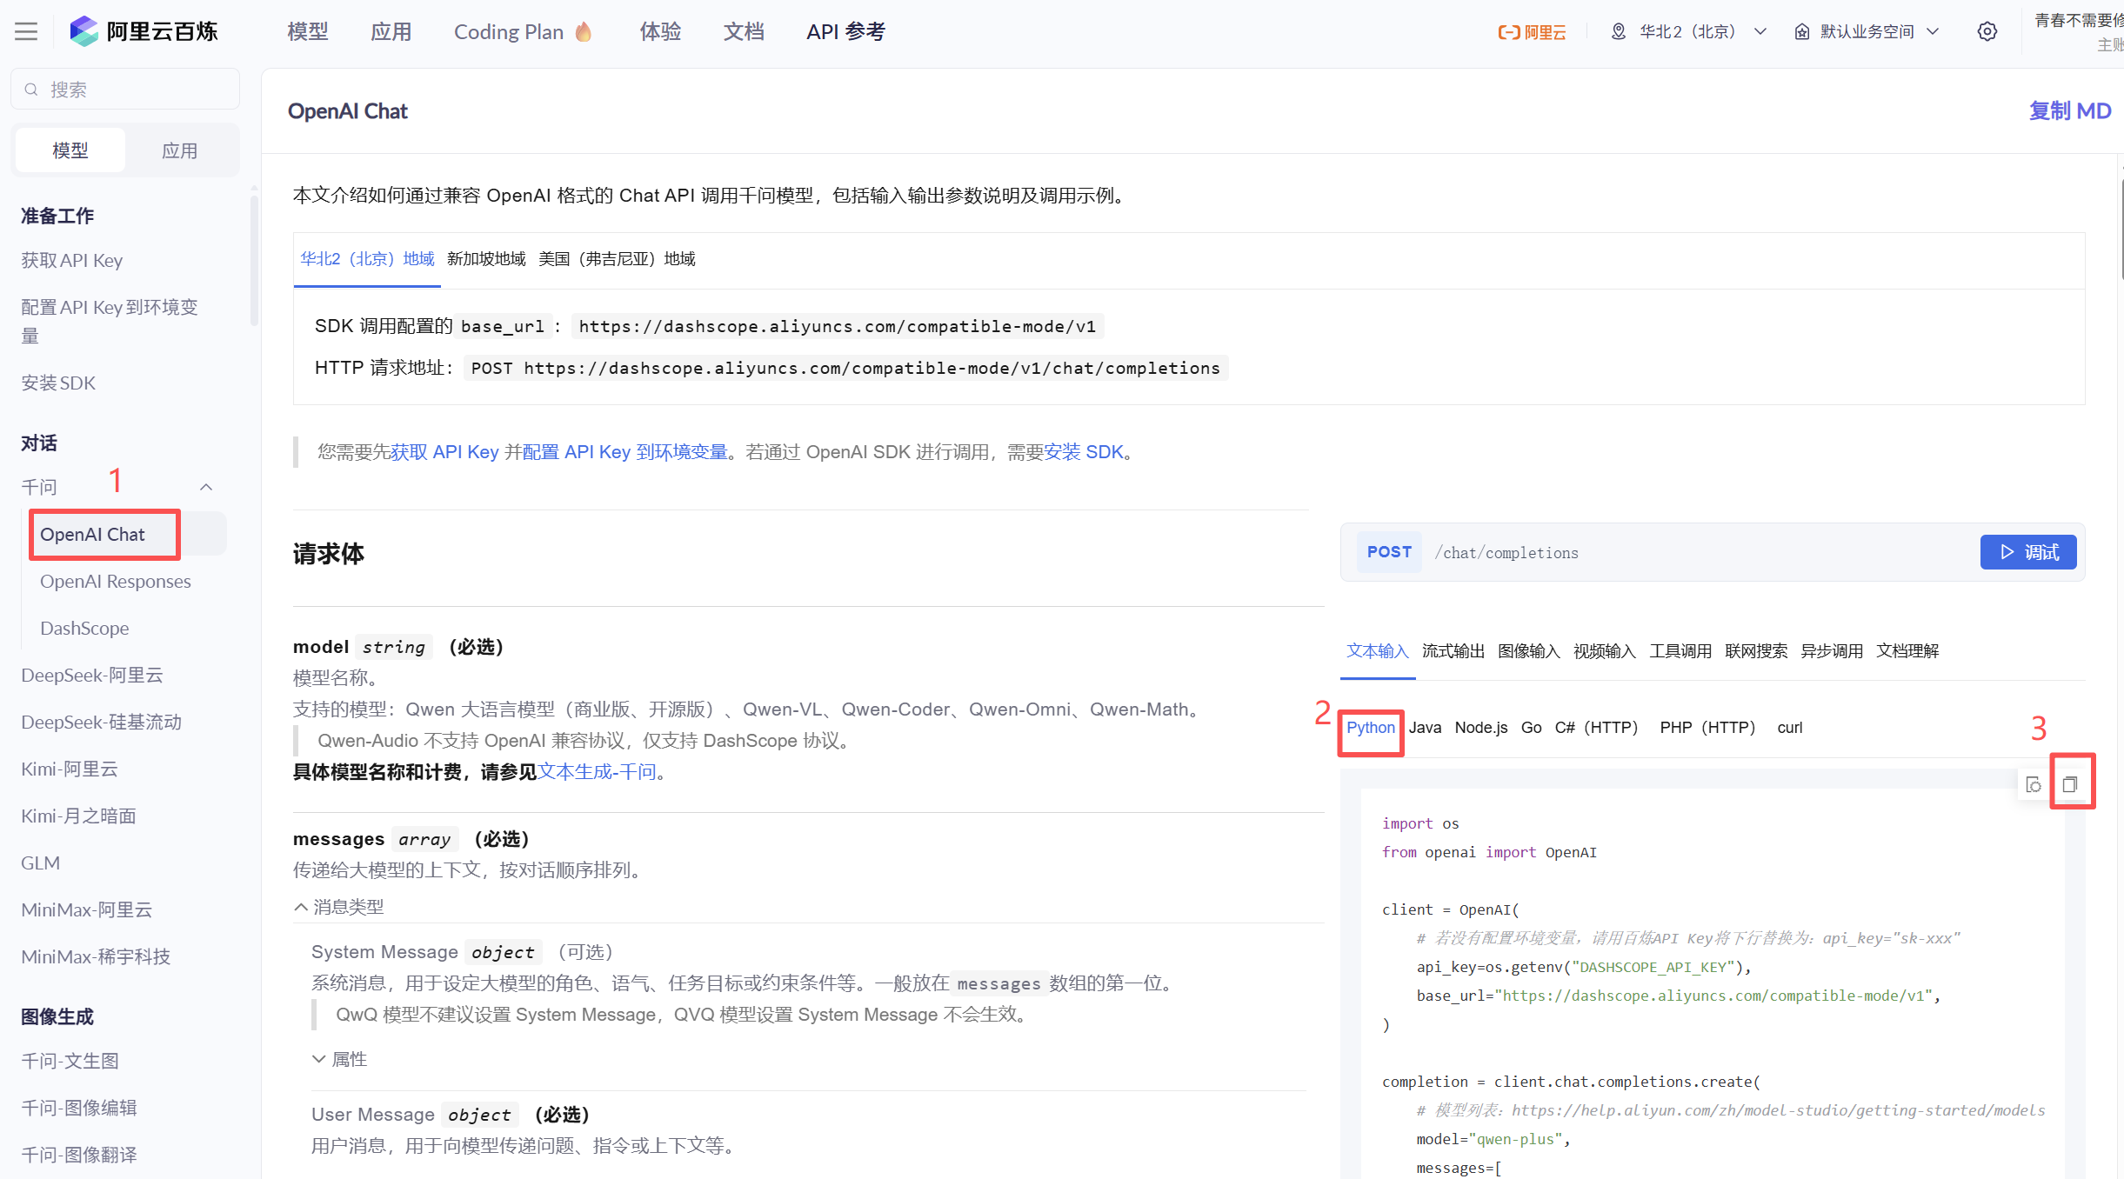Open OpenAI Responses in the sidebar
Image resolution: width=2124 pixels, height=1179 pixels.
click(x=116, y=582)
